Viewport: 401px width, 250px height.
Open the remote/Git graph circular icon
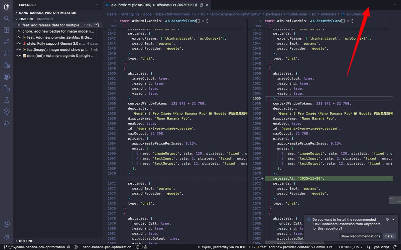[x=6, y=65]
